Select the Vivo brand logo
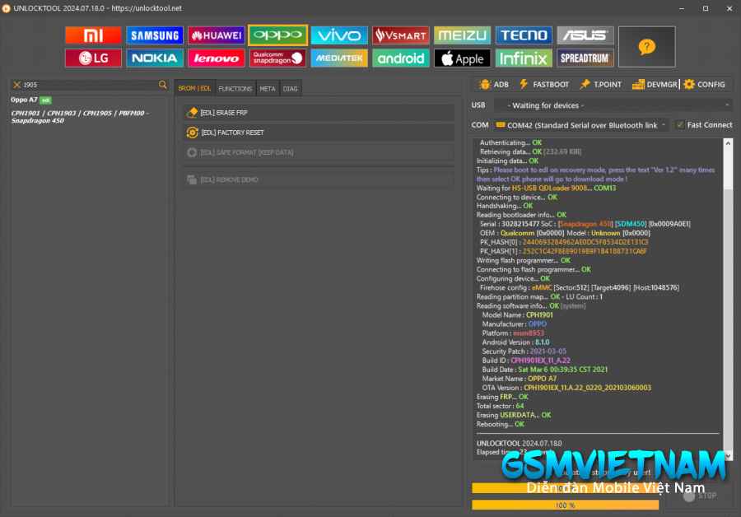The height and width of the screenshot is (517, 741). tap(339, 35)
